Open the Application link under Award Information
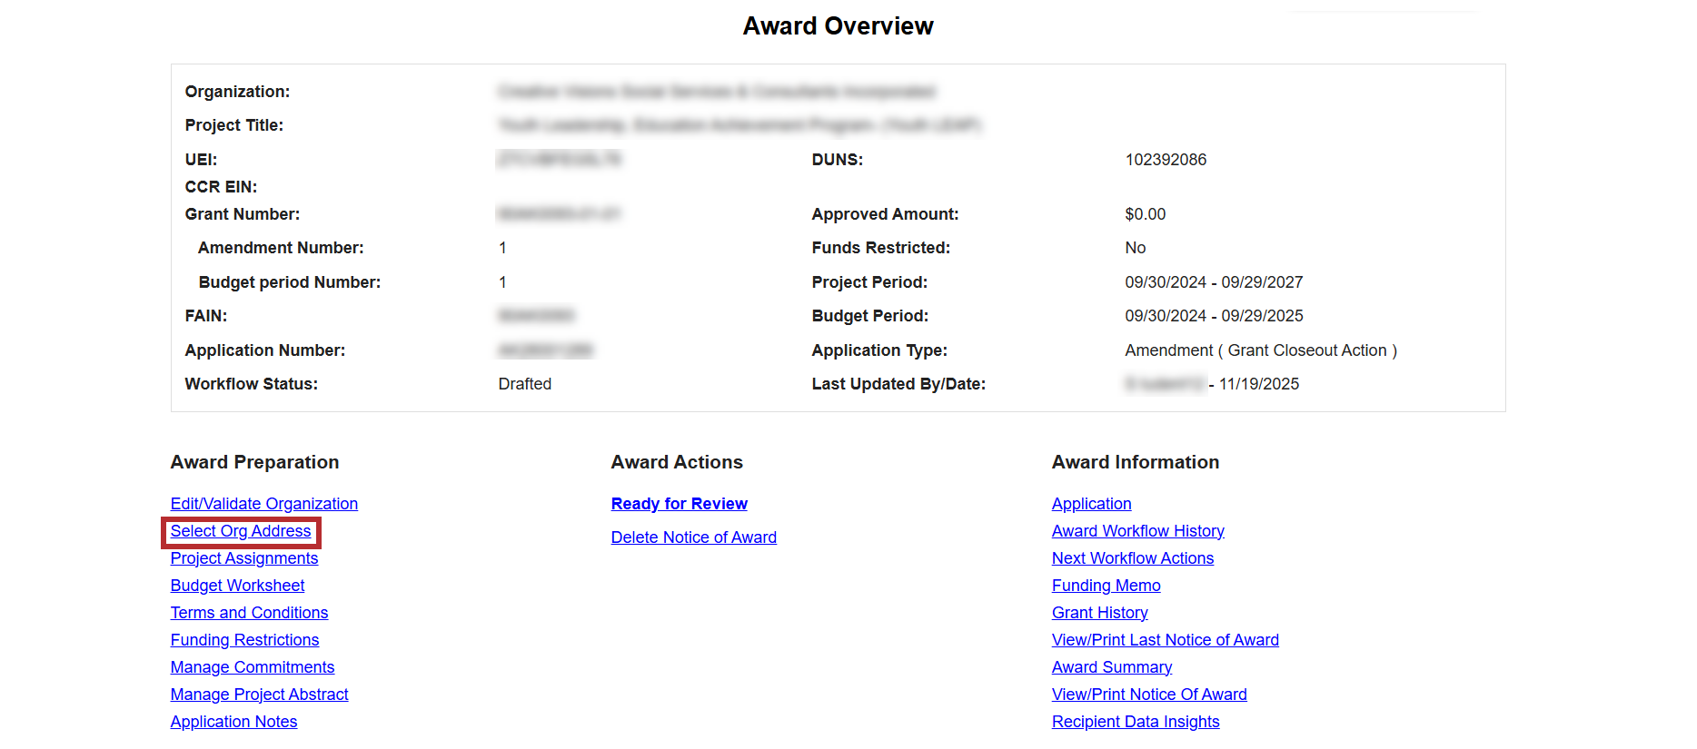Viewport: 1697px width, 749px height. pyautogui.click(x=1091, y=504)
